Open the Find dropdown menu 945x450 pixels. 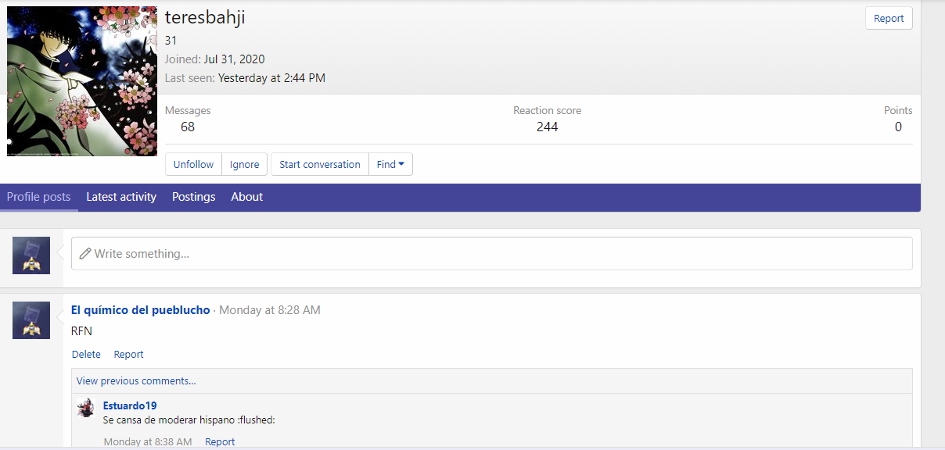point(390,164)
